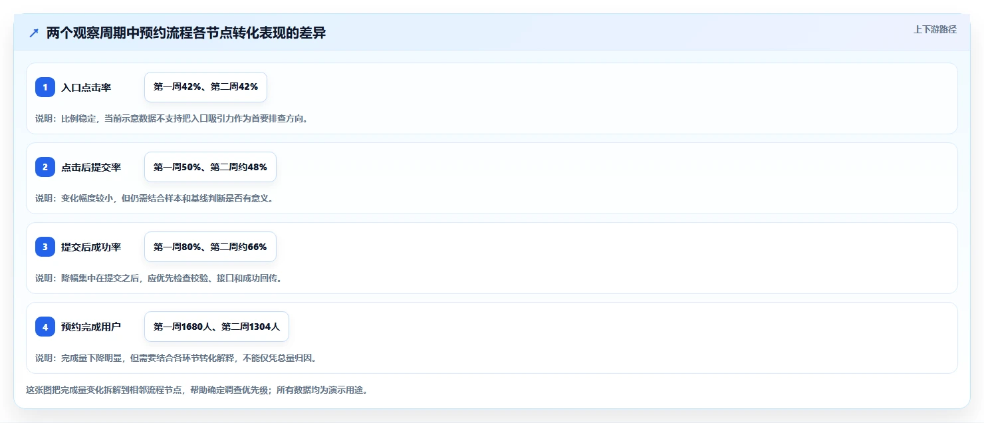Click the 入口点击率 label
This screenshot has height=423, width=984.
[86, 87]
